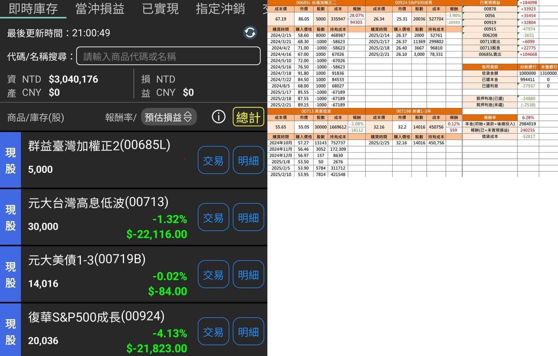
Task: Click the 299802 holding cost cell
Action: [436, 42]
